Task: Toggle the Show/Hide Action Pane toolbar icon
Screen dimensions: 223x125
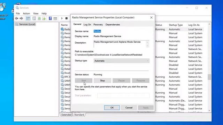Action: [55, 18]
